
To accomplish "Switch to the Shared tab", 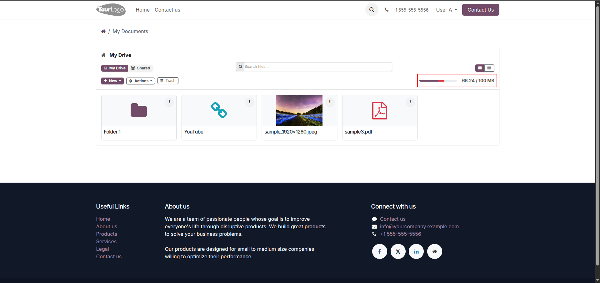I will 141,68.
